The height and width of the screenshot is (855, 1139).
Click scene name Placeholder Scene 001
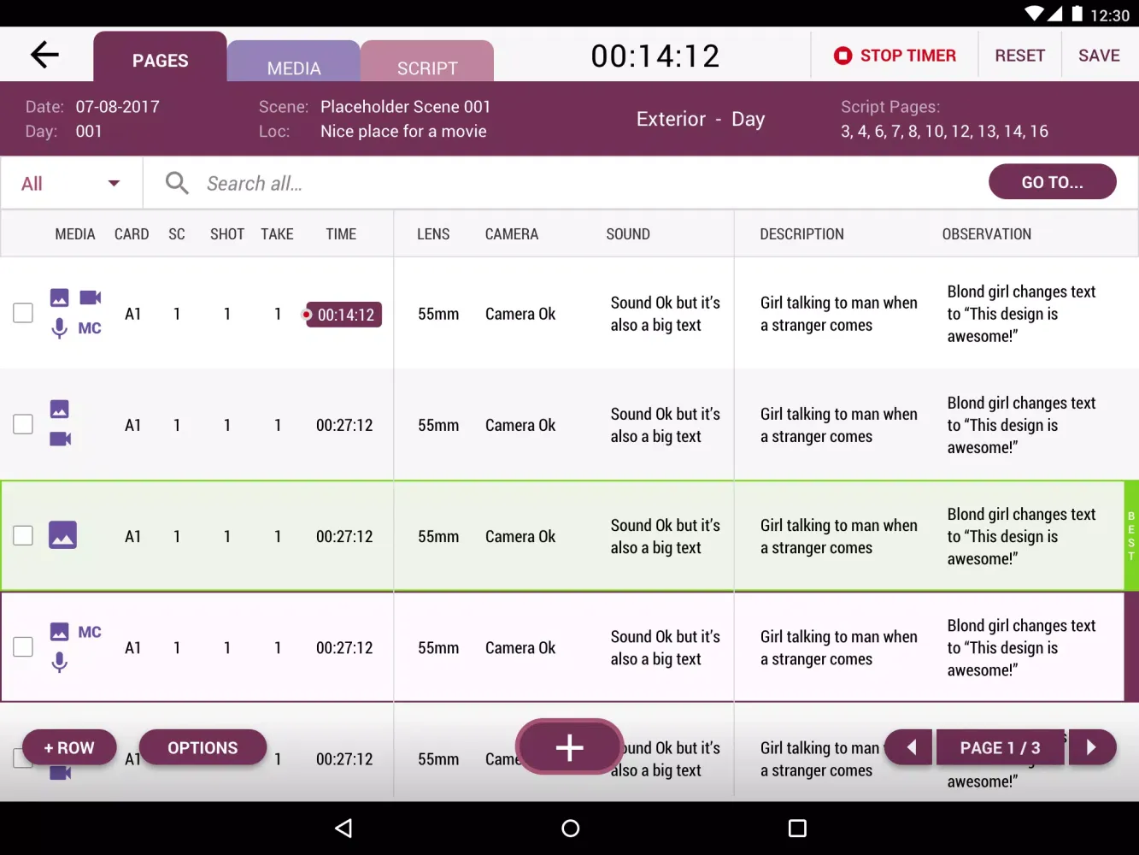[406, 107]
